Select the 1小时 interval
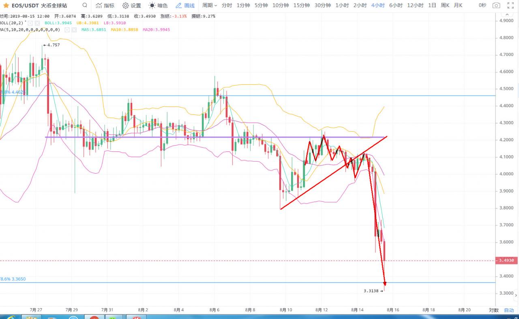The width and height of the screenshot is (519, 319). 342,5
